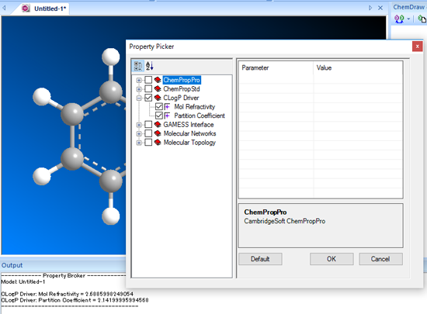Viewport: 427px width, 314px height.
Task: Click the 'CambridgeSoft ChemPropPro' description text
Action: click(285, 221)
